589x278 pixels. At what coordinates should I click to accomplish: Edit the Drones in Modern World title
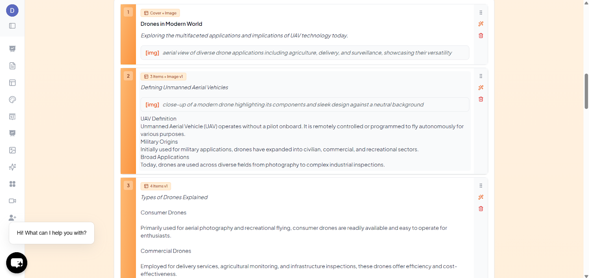(x=171, y=24)
